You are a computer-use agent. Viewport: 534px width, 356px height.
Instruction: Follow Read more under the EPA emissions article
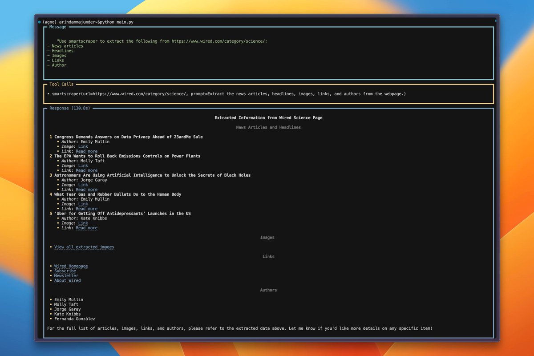pyautogui.click(x=86, y=170)
